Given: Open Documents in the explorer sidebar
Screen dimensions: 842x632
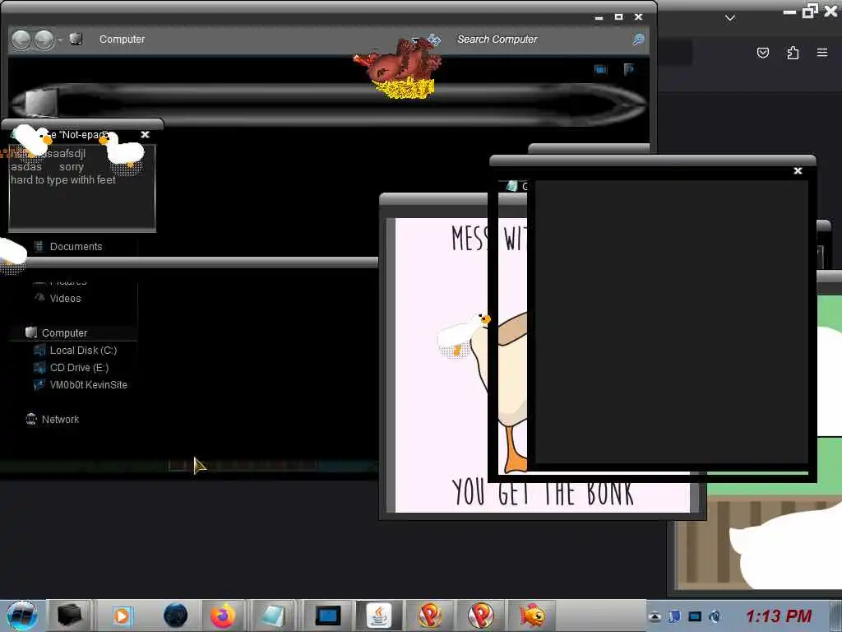Looking at the screenshot, I should [x=76, y=247].
